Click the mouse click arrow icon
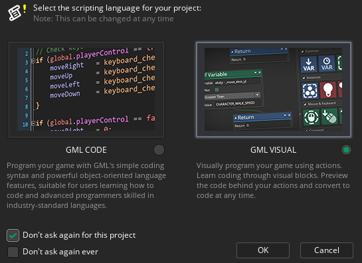Viewport: 362px width, 263px height. [329, 116]
